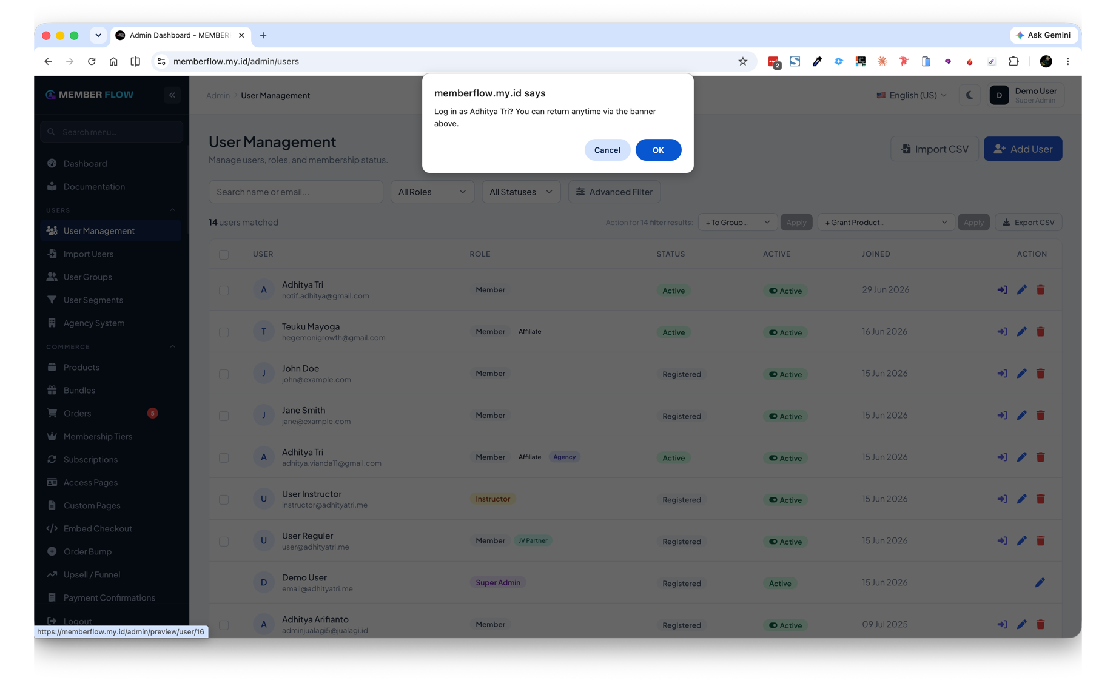Open + To Group dropdown
The image size is (1116, 683).
pos(737,222)
